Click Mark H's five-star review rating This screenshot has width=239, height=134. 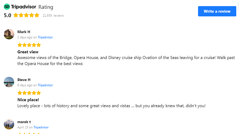pyautogui.click(x=29, y=45)
